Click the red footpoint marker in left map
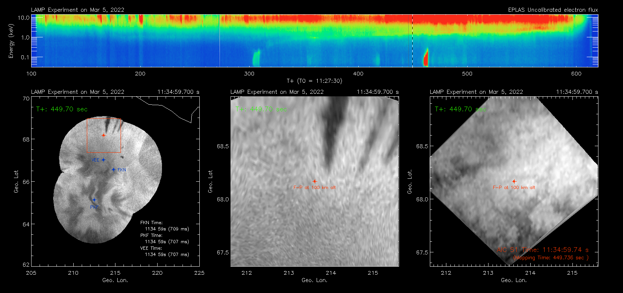This screenshot has width=623, height=293. (104, 135)
